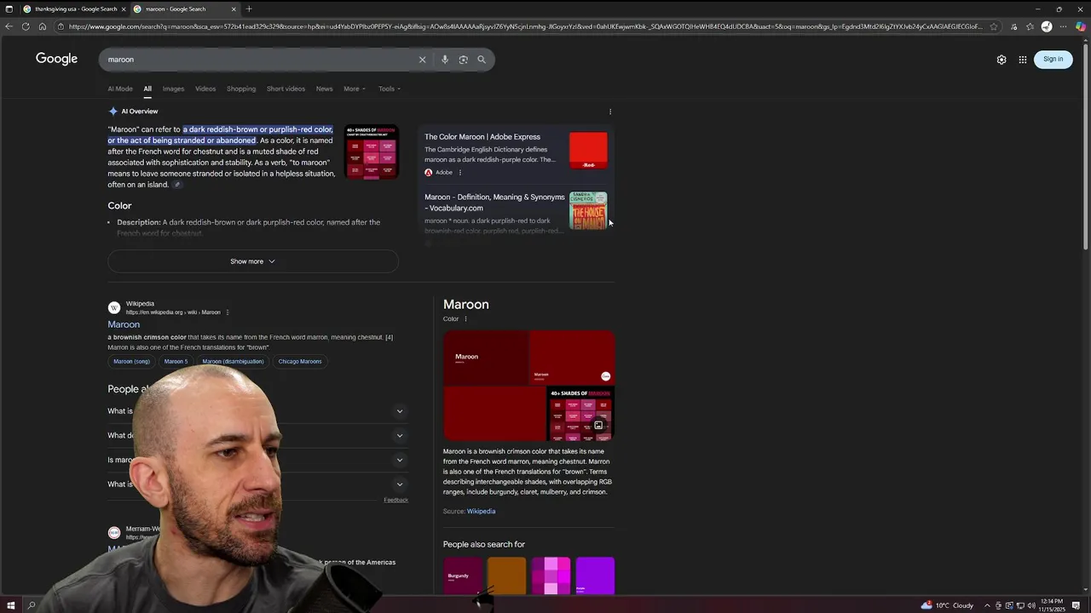Close the 'thanksgiving usa' tab

coord(124,9)
